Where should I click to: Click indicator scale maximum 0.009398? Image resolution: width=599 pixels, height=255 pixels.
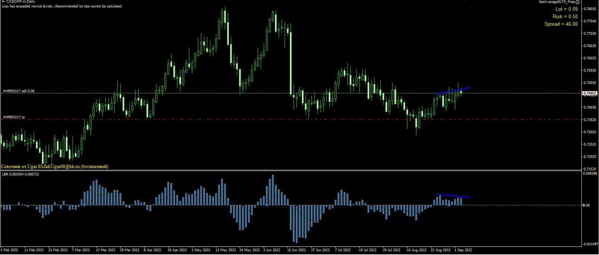click(590, 173)
